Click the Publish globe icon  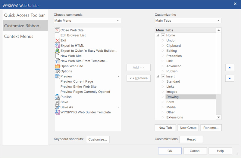pos(57,97)
